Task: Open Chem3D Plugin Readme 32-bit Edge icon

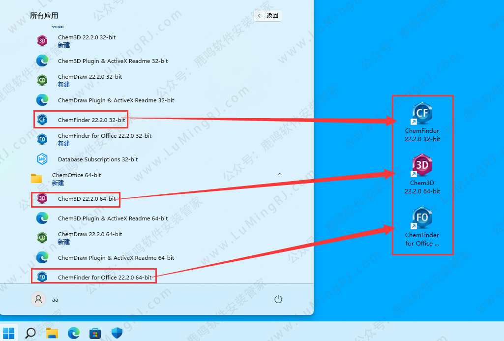Action: click(42, 61)
